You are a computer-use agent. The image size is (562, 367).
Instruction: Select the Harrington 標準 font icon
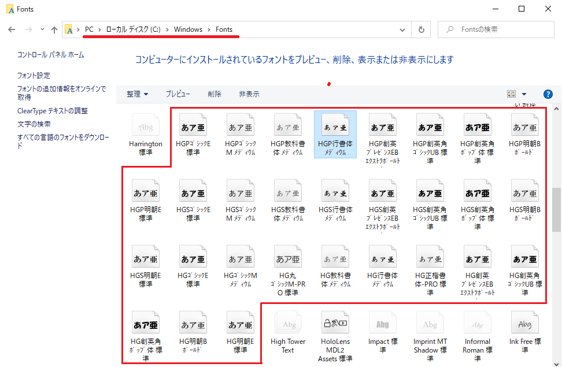tap(146, 125)
